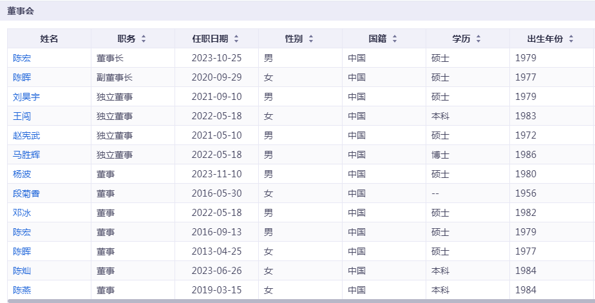The width and height of the screenshot is (595, 303).
Task: View details for director 陈燕
Action: click(x=22, y=290)
